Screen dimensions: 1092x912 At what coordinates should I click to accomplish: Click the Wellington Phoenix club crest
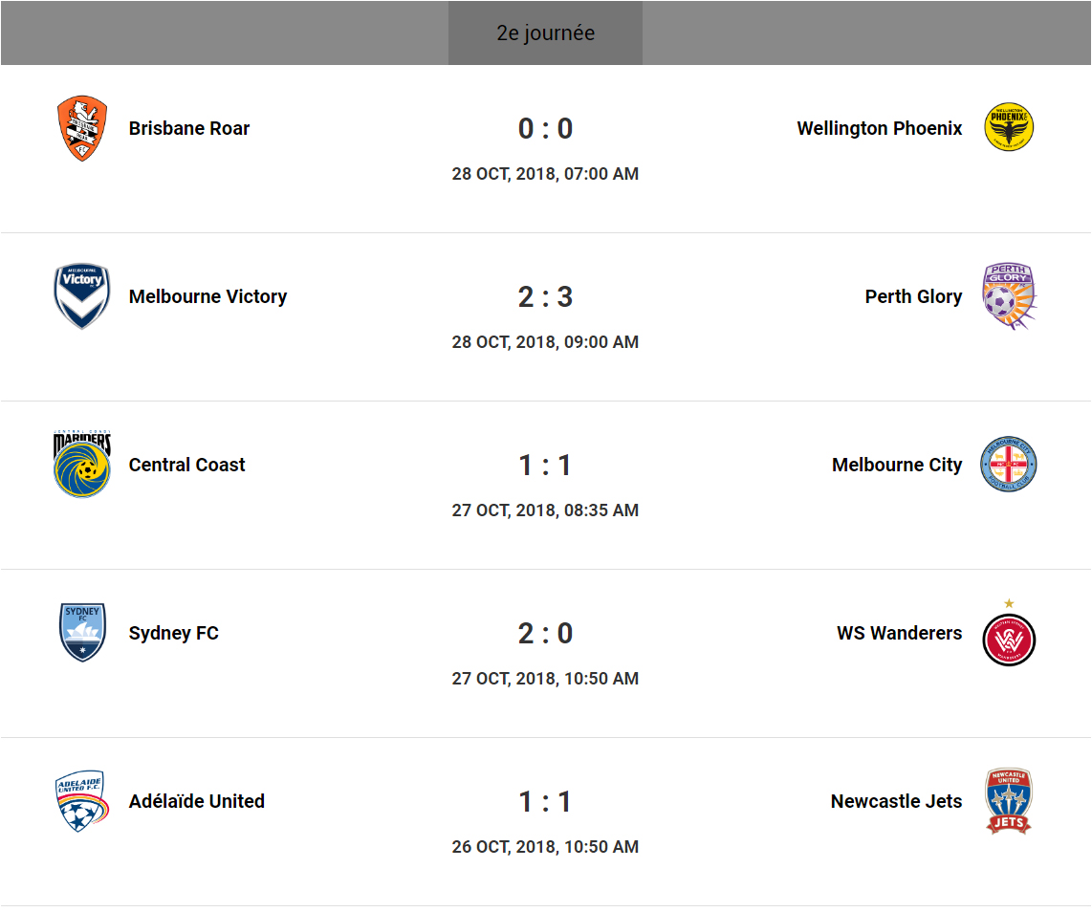[1009, 128]
